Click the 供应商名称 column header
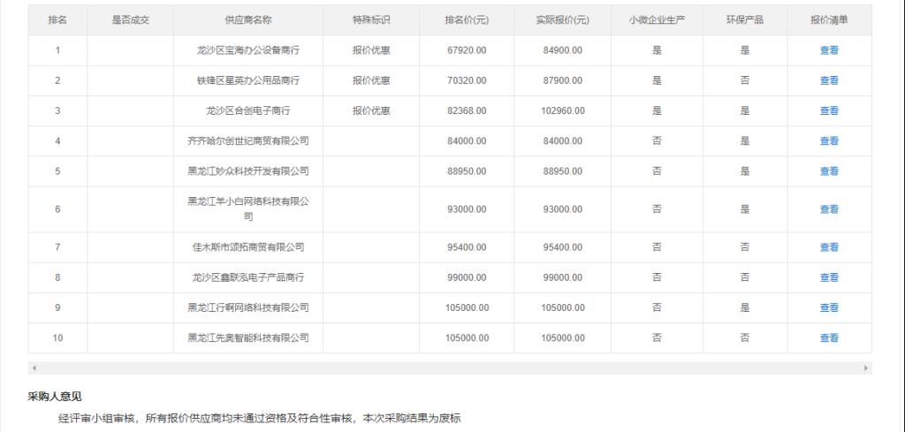This screenshot has height=432, width=905. (247, 20)
